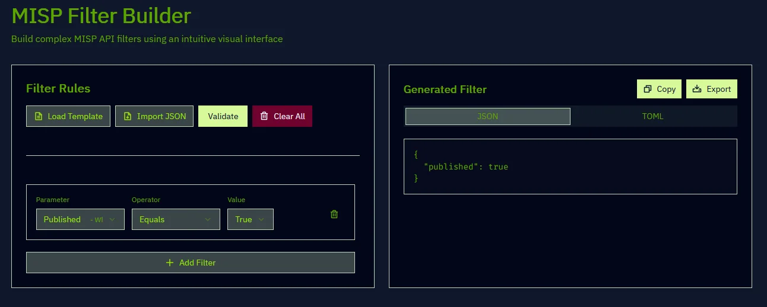Screen dimensions: 767x307
Task: Open the Import JSON dialog
Action: coord(154,116)
